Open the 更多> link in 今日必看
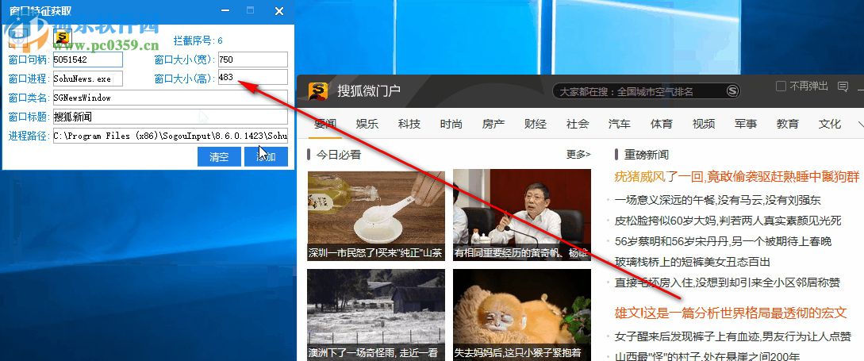 click(578, 155)
